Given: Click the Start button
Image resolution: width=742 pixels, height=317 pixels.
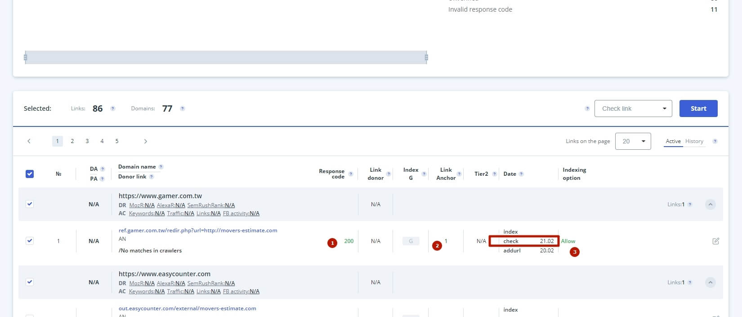Looking at the screenshot, I should coord(698,109).
